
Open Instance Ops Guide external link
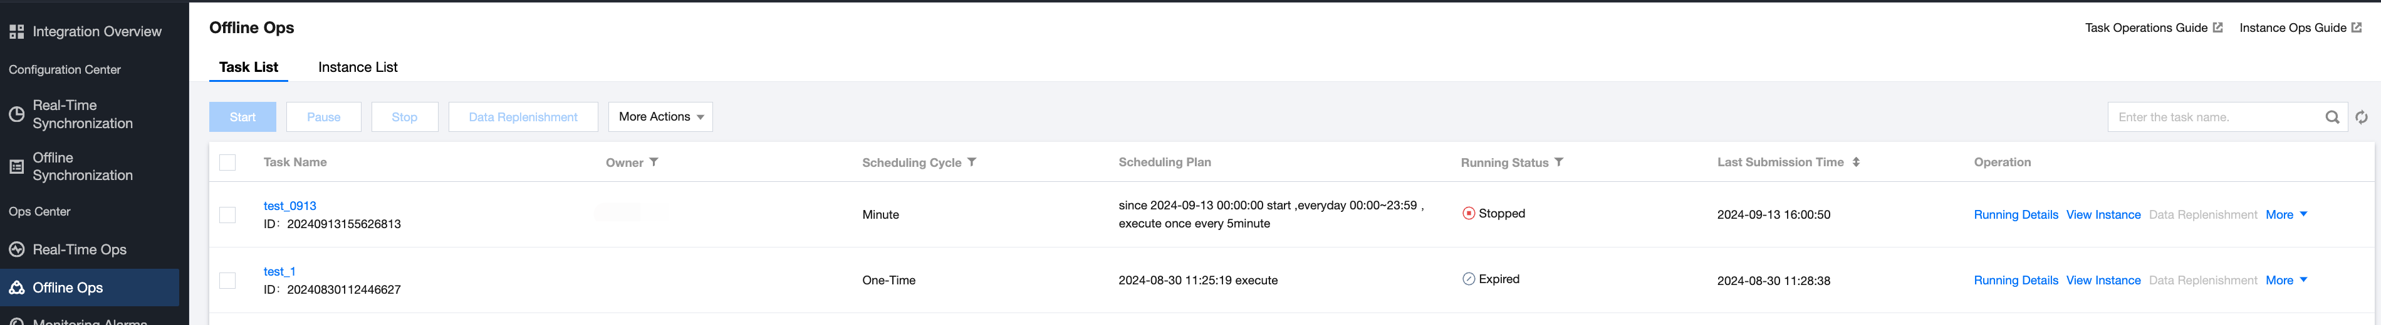click(x=2300, y=27)
